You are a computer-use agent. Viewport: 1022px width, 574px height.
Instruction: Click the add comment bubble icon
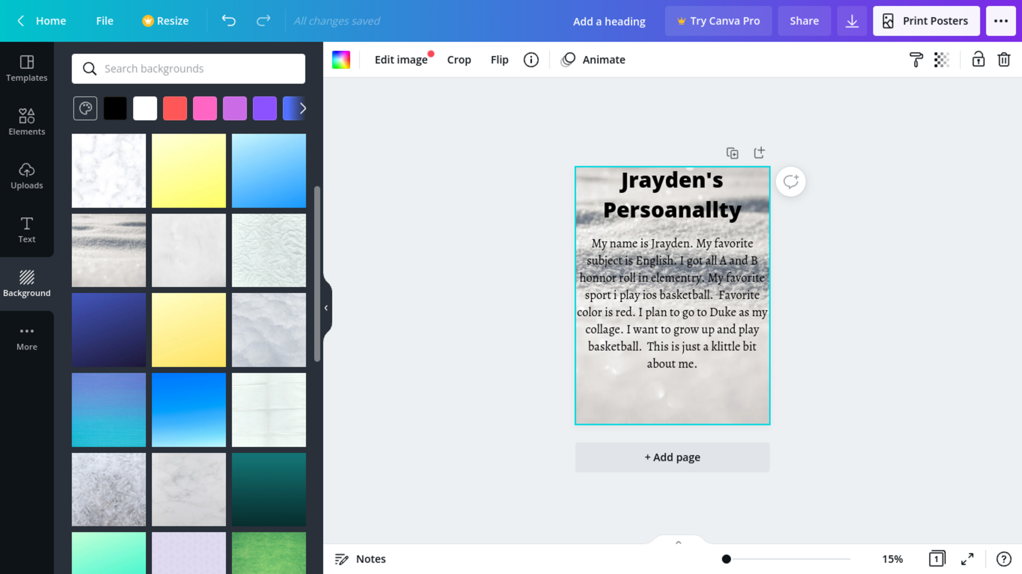[x=790, y=182]
